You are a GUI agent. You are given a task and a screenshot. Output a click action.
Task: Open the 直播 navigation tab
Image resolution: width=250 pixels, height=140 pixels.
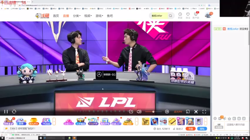click(x=66, y=16)
